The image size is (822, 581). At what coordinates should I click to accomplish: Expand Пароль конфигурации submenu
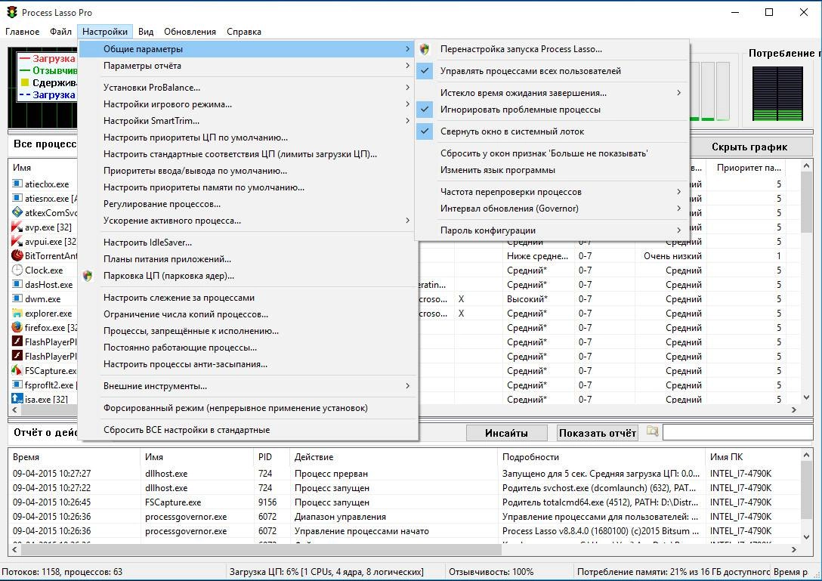(x=552, y=230)
